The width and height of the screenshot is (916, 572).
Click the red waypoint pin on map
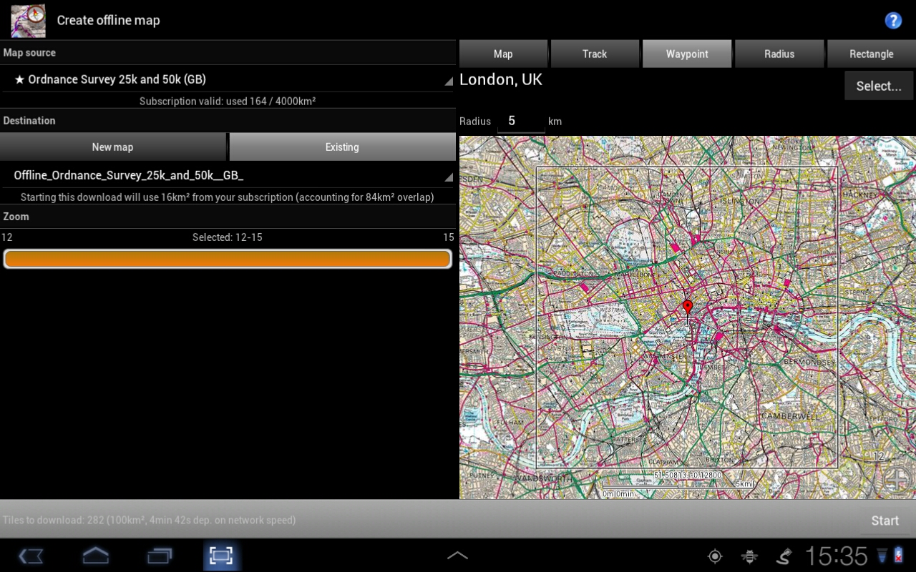(688, 308)
